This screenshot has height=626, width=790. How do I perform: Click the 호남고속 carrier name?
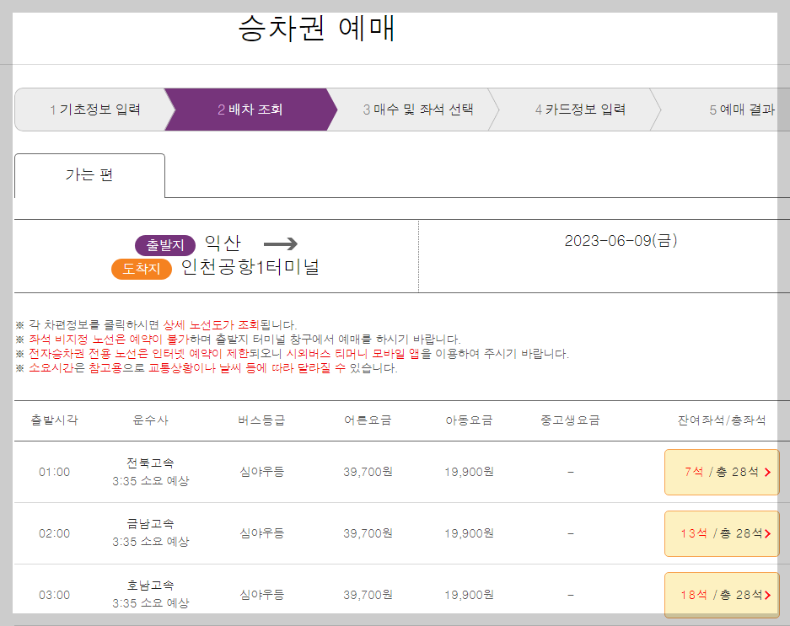click(150, 586)
